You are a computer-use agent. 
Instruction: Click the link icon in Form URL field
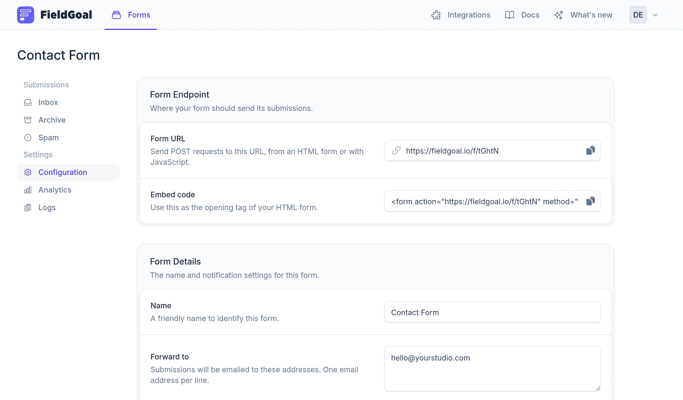pyautogui.click(x=396, y=151)
